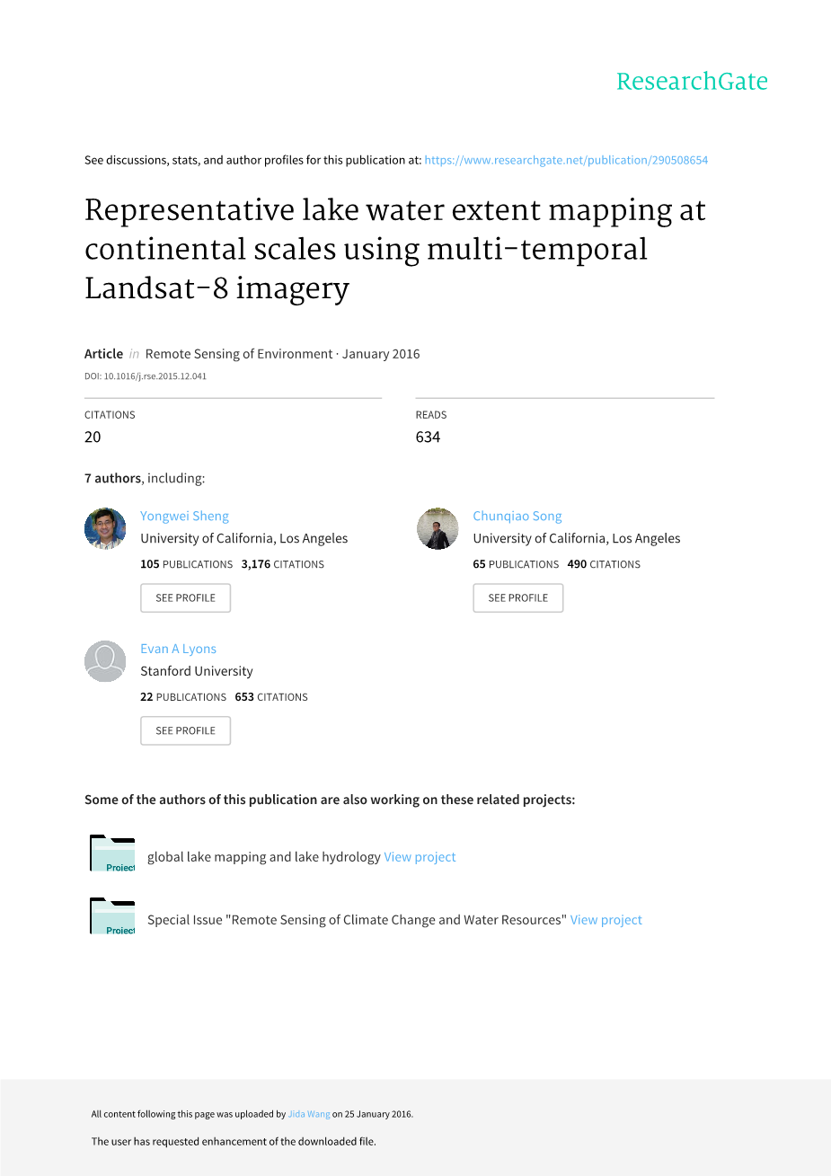Viewport: 831px width, 1176px height.
Task: Open Chunqiao Song's author name link
Action: pyautogui.click(x=517, y=517)
